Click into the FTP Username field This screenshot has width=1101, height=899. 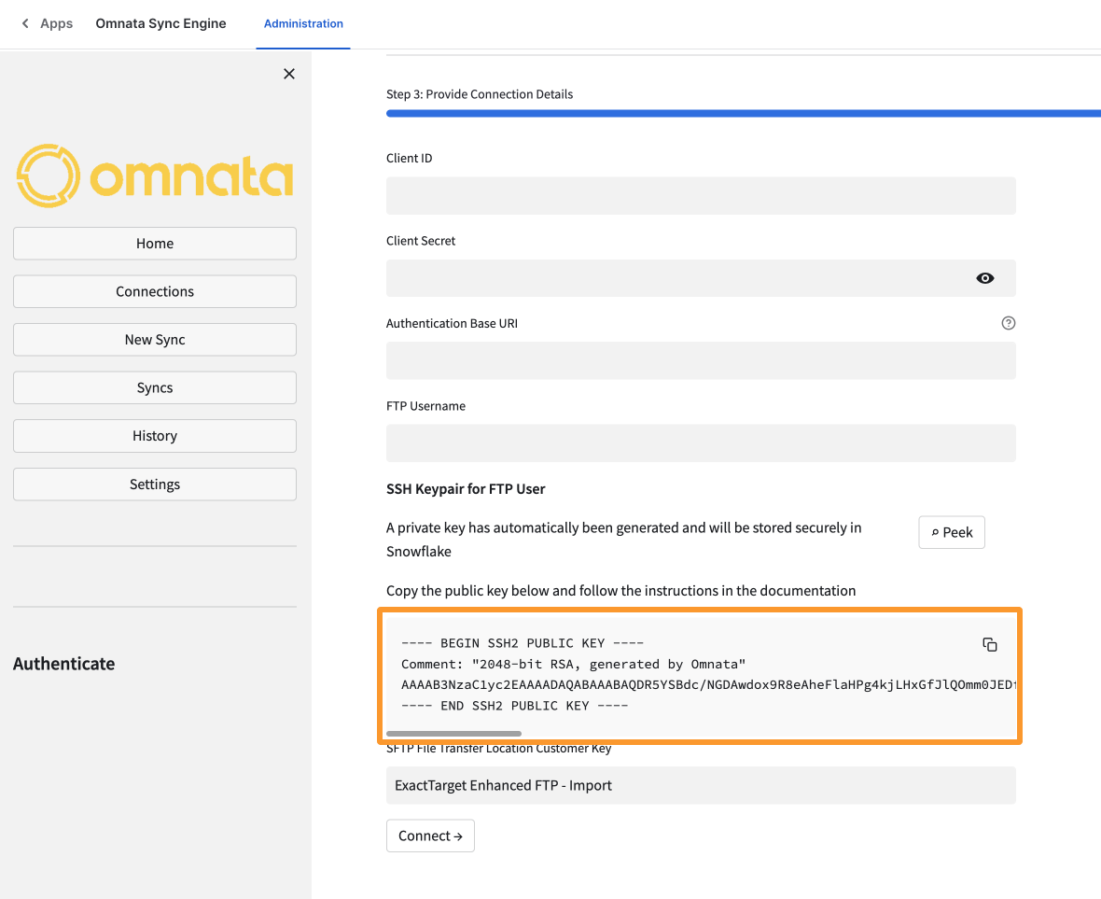[x=700, y=443]
